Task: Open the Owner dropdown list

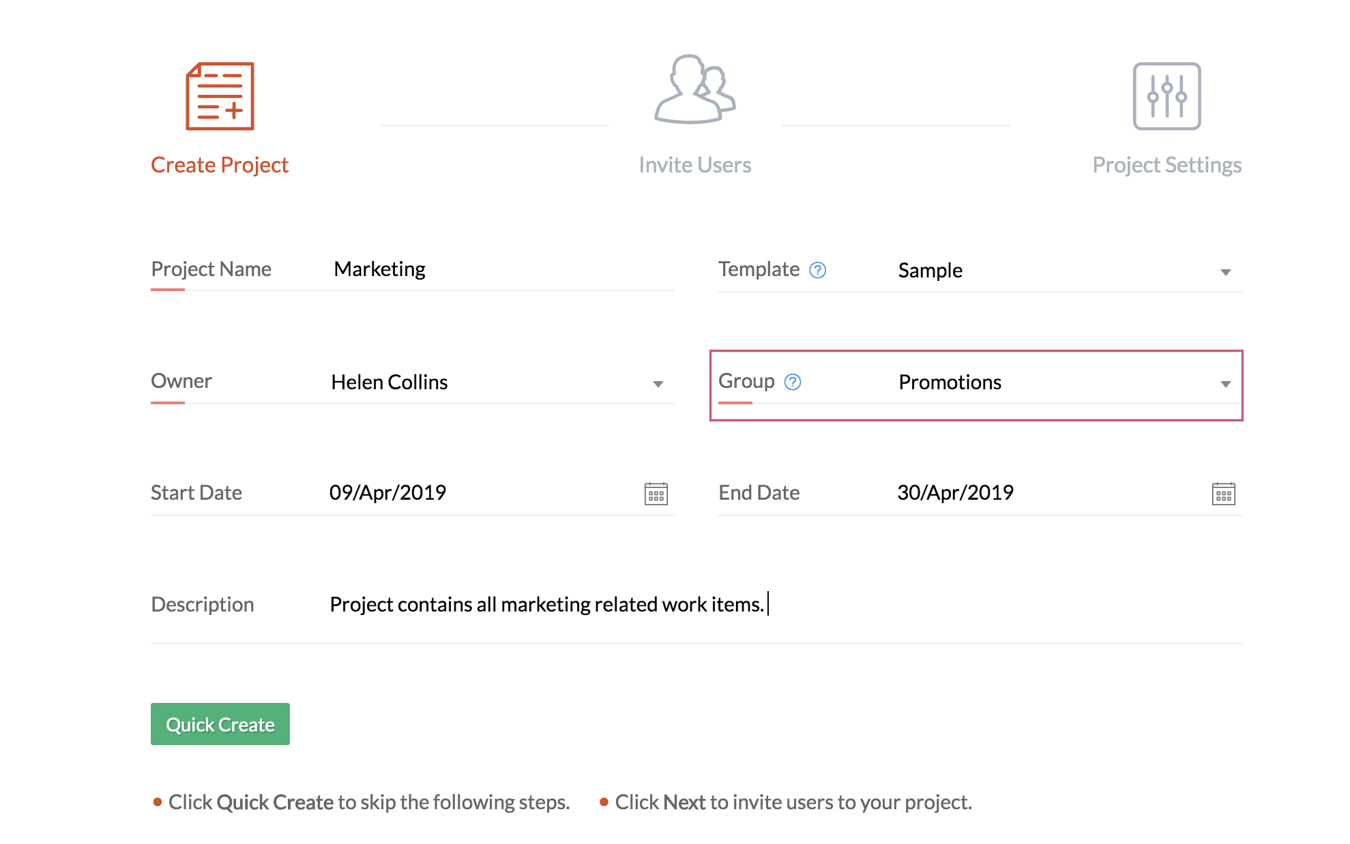Action: pos(658,384)
